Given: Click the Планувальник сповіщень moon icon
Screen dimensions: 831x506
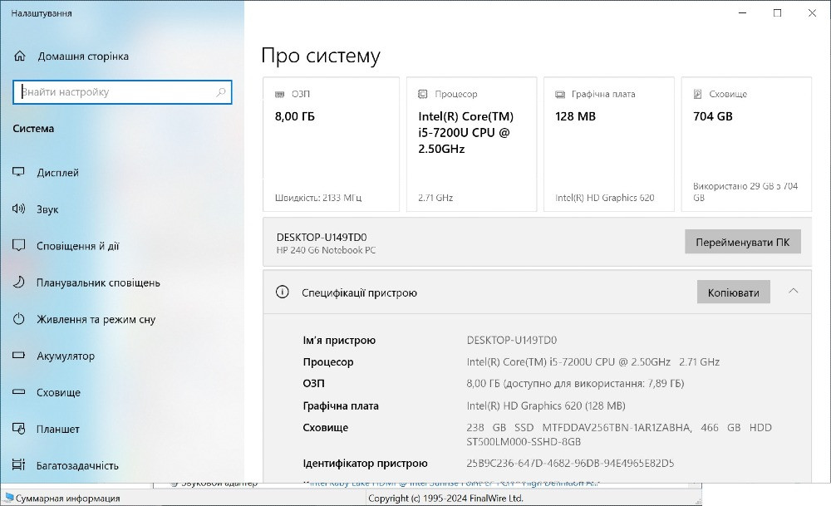Looking at the screenshot, I should coord(18,282).
